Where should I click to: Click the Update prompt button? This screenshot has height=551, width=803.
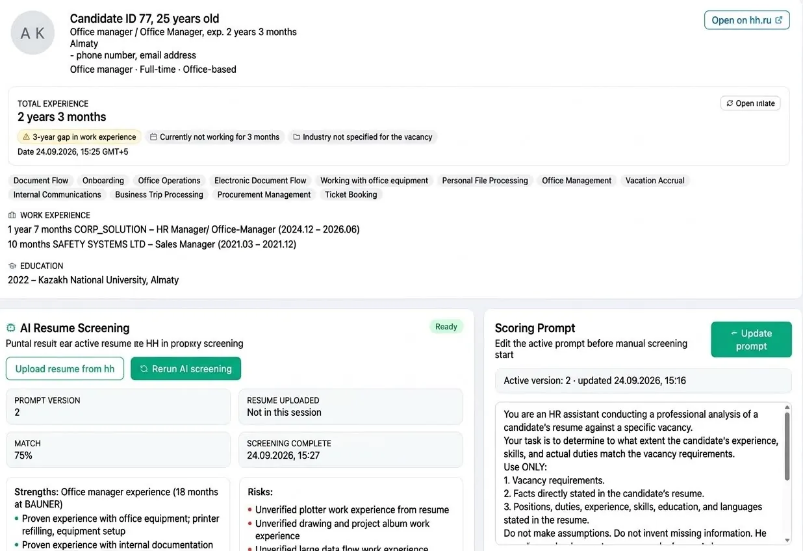tap(751, 339)
